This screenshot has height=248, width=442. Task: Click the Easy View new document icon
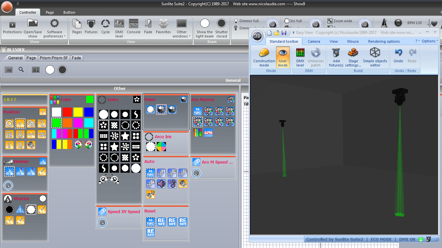pos(270,33)
